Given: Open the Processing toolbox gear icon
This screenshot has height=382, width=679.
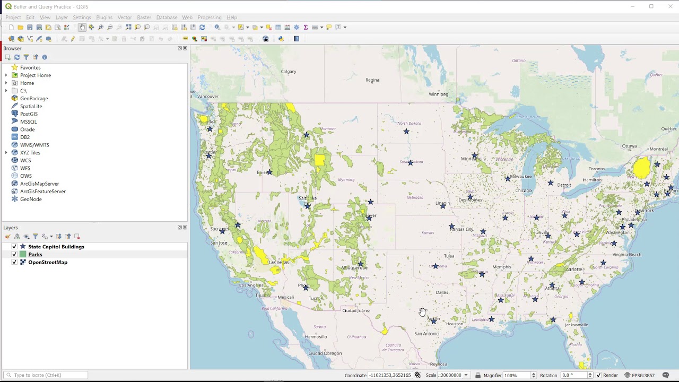Looking at the screenshot, I should (297, 27).
